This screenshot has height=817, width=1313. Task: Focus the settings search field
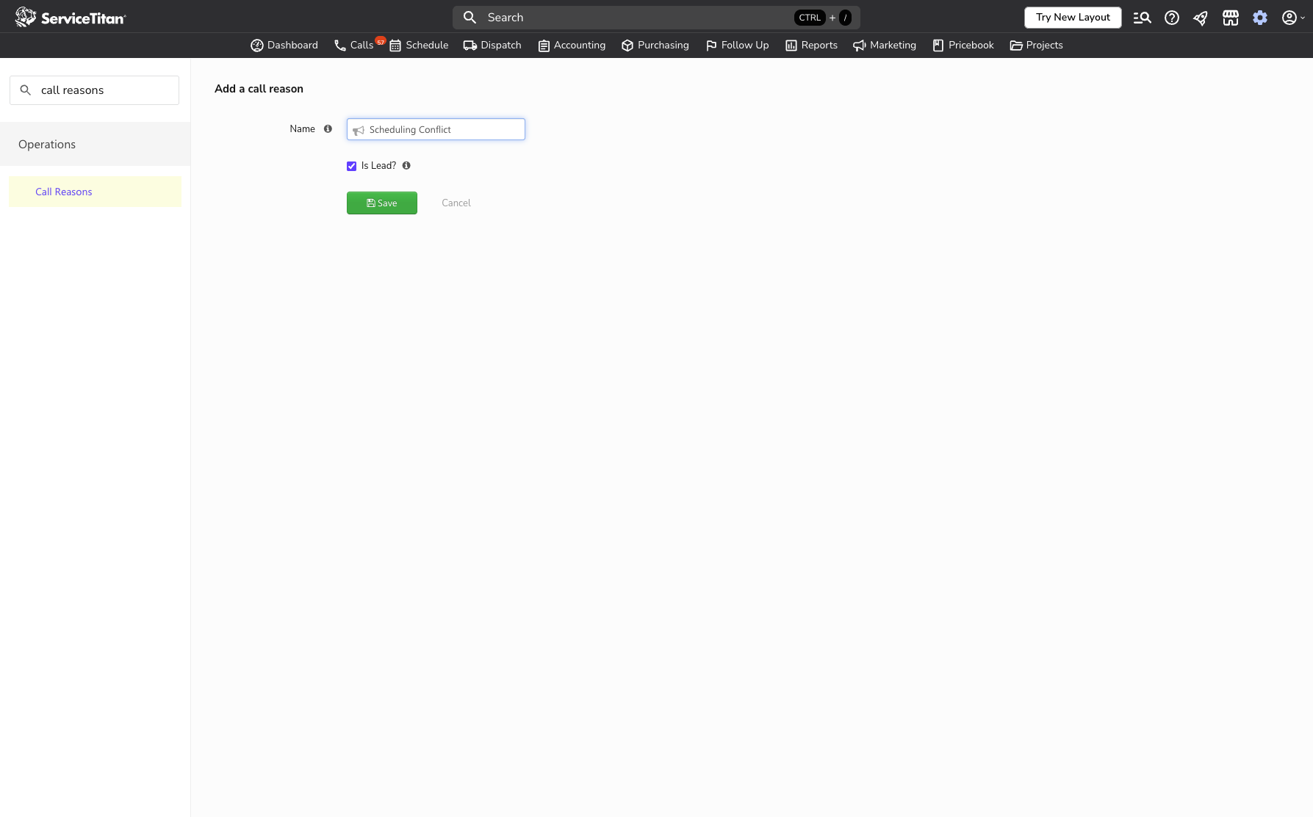(x=94, y=90)
